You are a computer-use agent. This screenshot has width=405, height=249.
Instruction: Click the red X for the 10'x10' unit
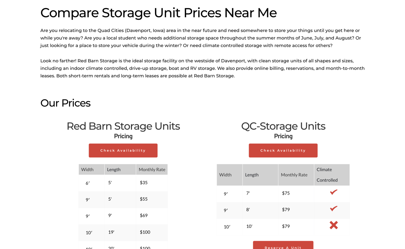point(333,225)
